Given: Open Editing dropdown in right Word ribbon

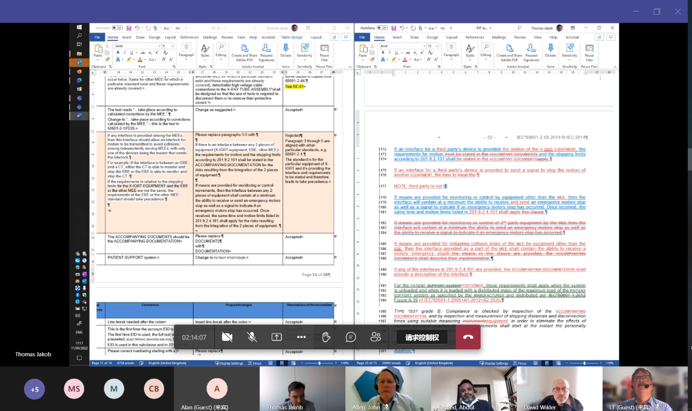Looking at the screenshot, I should pos(486,52).
